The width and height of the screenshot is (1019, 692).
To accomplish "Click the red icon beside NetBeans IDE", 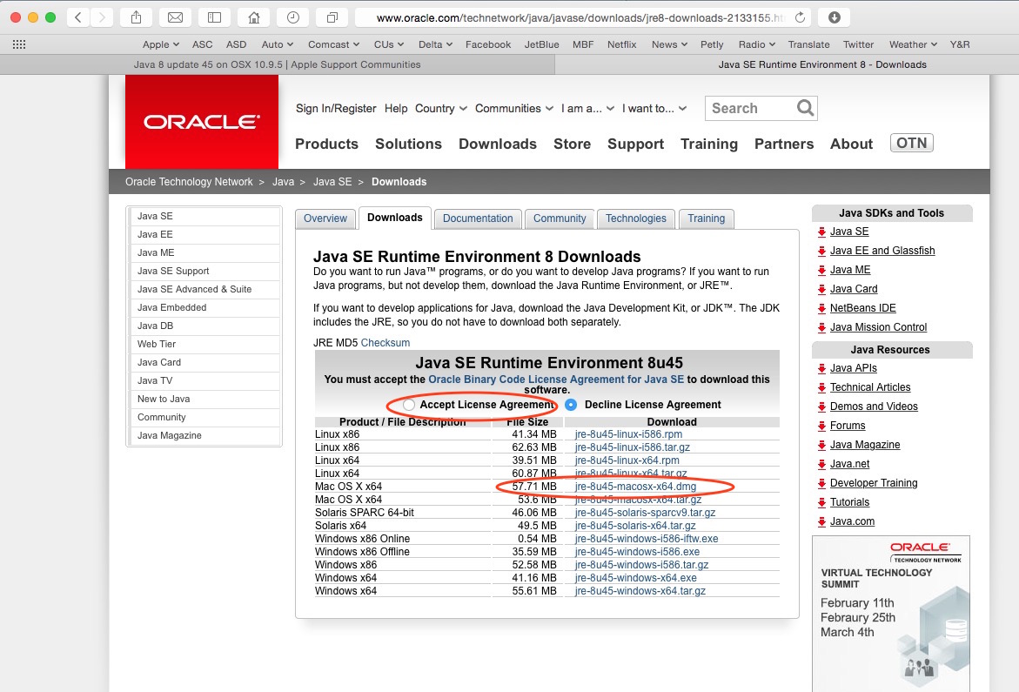I will 821,309.
